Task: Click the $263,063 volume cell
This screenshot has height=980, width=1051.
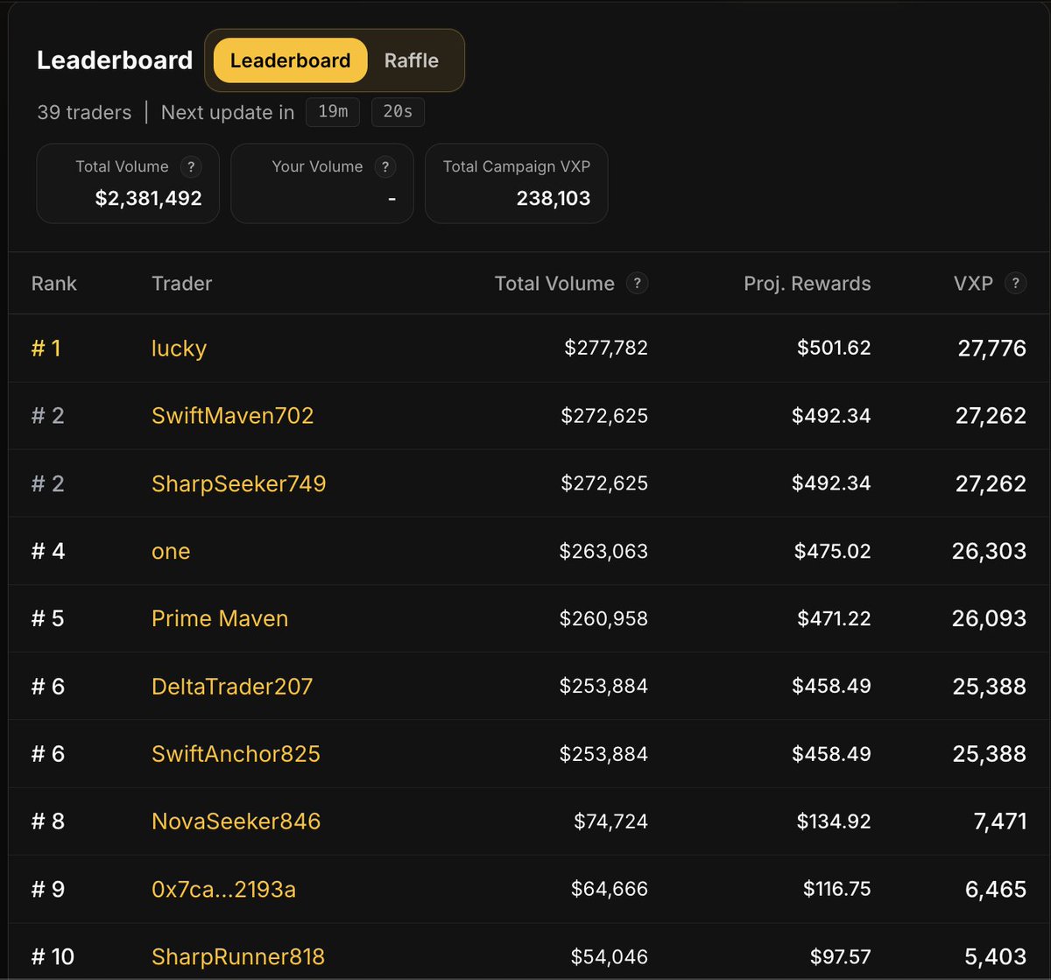Action: pyautogui.click(x=603, y=551)
